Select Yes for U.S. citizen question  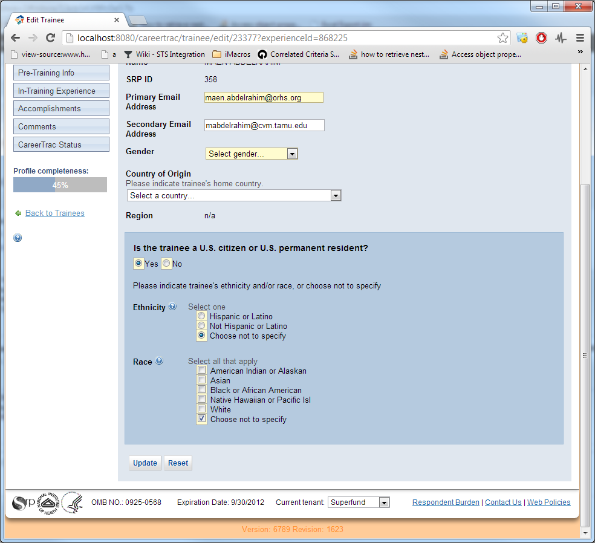point(138,263)
